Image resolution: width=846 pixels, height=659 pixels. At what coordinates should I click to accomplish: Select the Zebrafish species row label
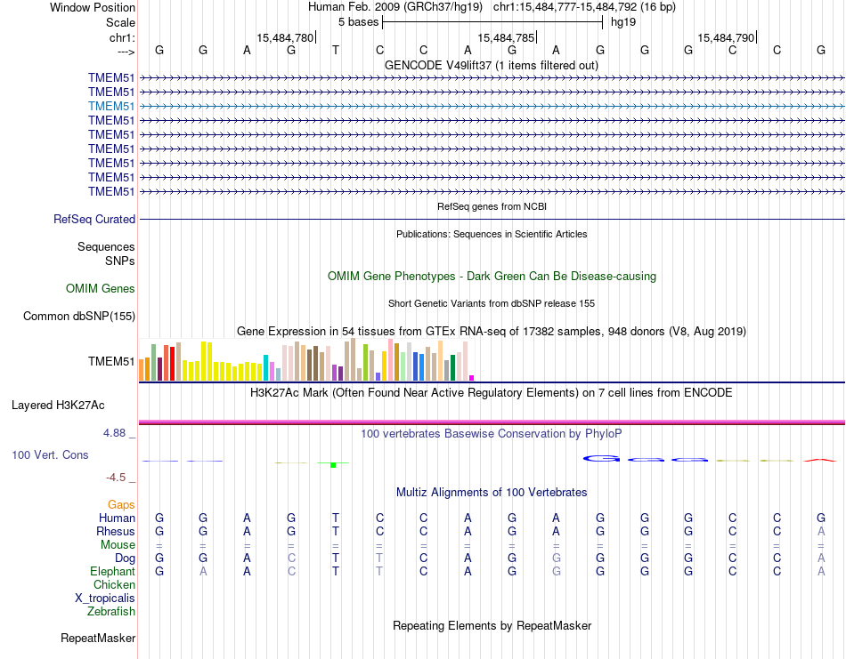(x=111, y=612)
